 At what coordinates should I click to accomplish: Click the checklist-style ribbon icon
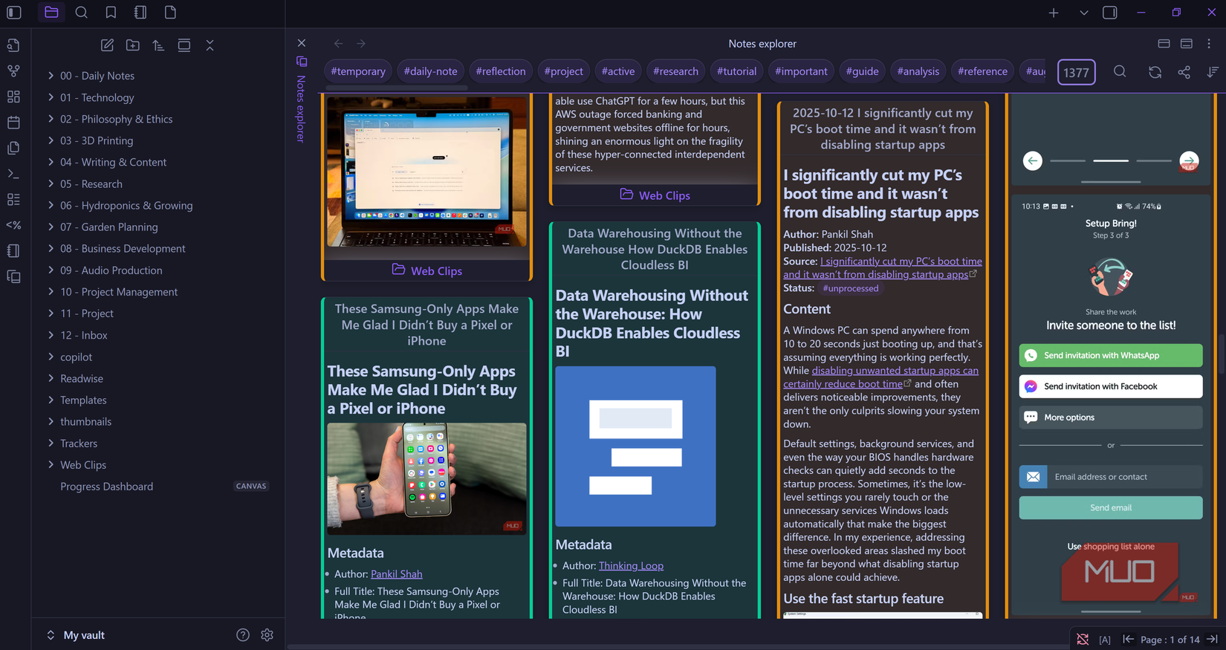pyautogui.click(x=13, y=199)
